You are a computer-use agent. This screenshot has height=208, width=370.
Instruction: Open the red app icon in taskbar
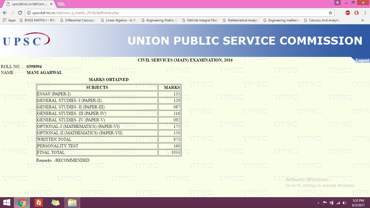click(x=39, y=203)
